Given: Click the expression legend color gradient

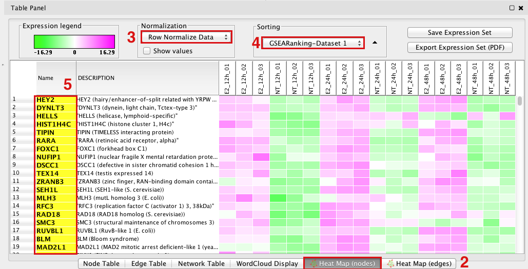Looking at the screenshot, I should 74,42.
